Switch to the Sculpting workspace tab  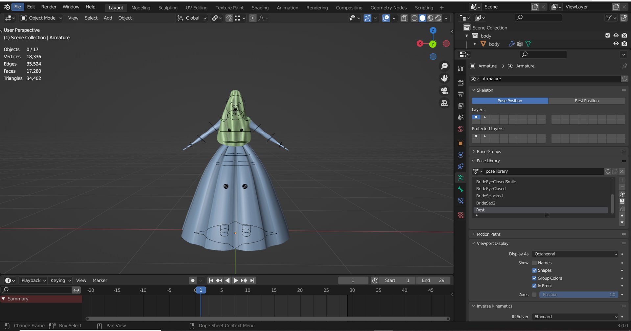(168, 8)
